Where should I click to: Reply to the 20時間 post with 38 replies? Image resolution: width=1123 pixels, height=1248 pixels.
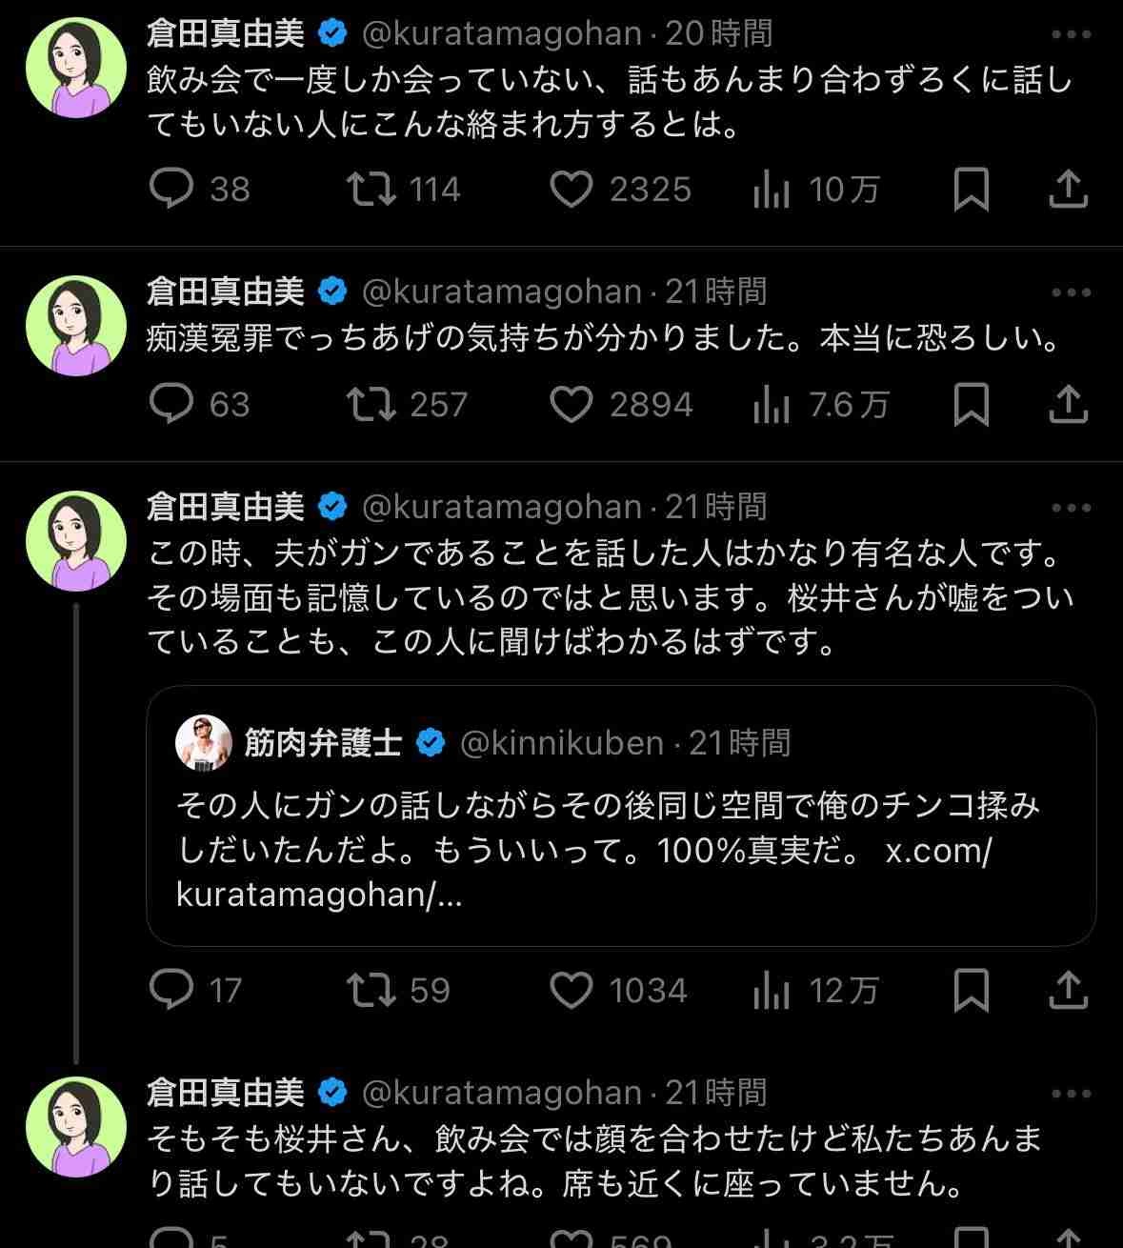(x=172, y=189)
